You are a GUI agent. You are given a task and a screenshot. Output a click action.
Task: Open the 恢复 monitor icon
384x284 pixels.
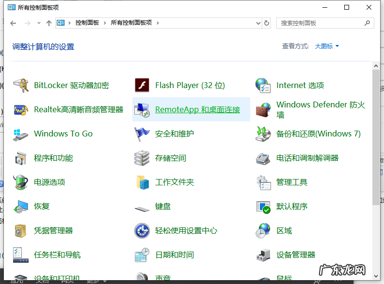pos(20,207)
